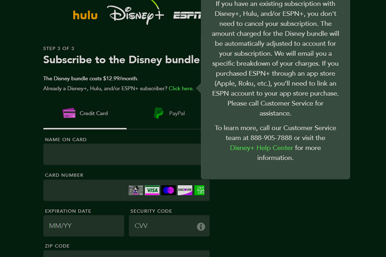Click the Discover card logo
The height and width of the screenshot is (257, 386).
pos(185,190)
